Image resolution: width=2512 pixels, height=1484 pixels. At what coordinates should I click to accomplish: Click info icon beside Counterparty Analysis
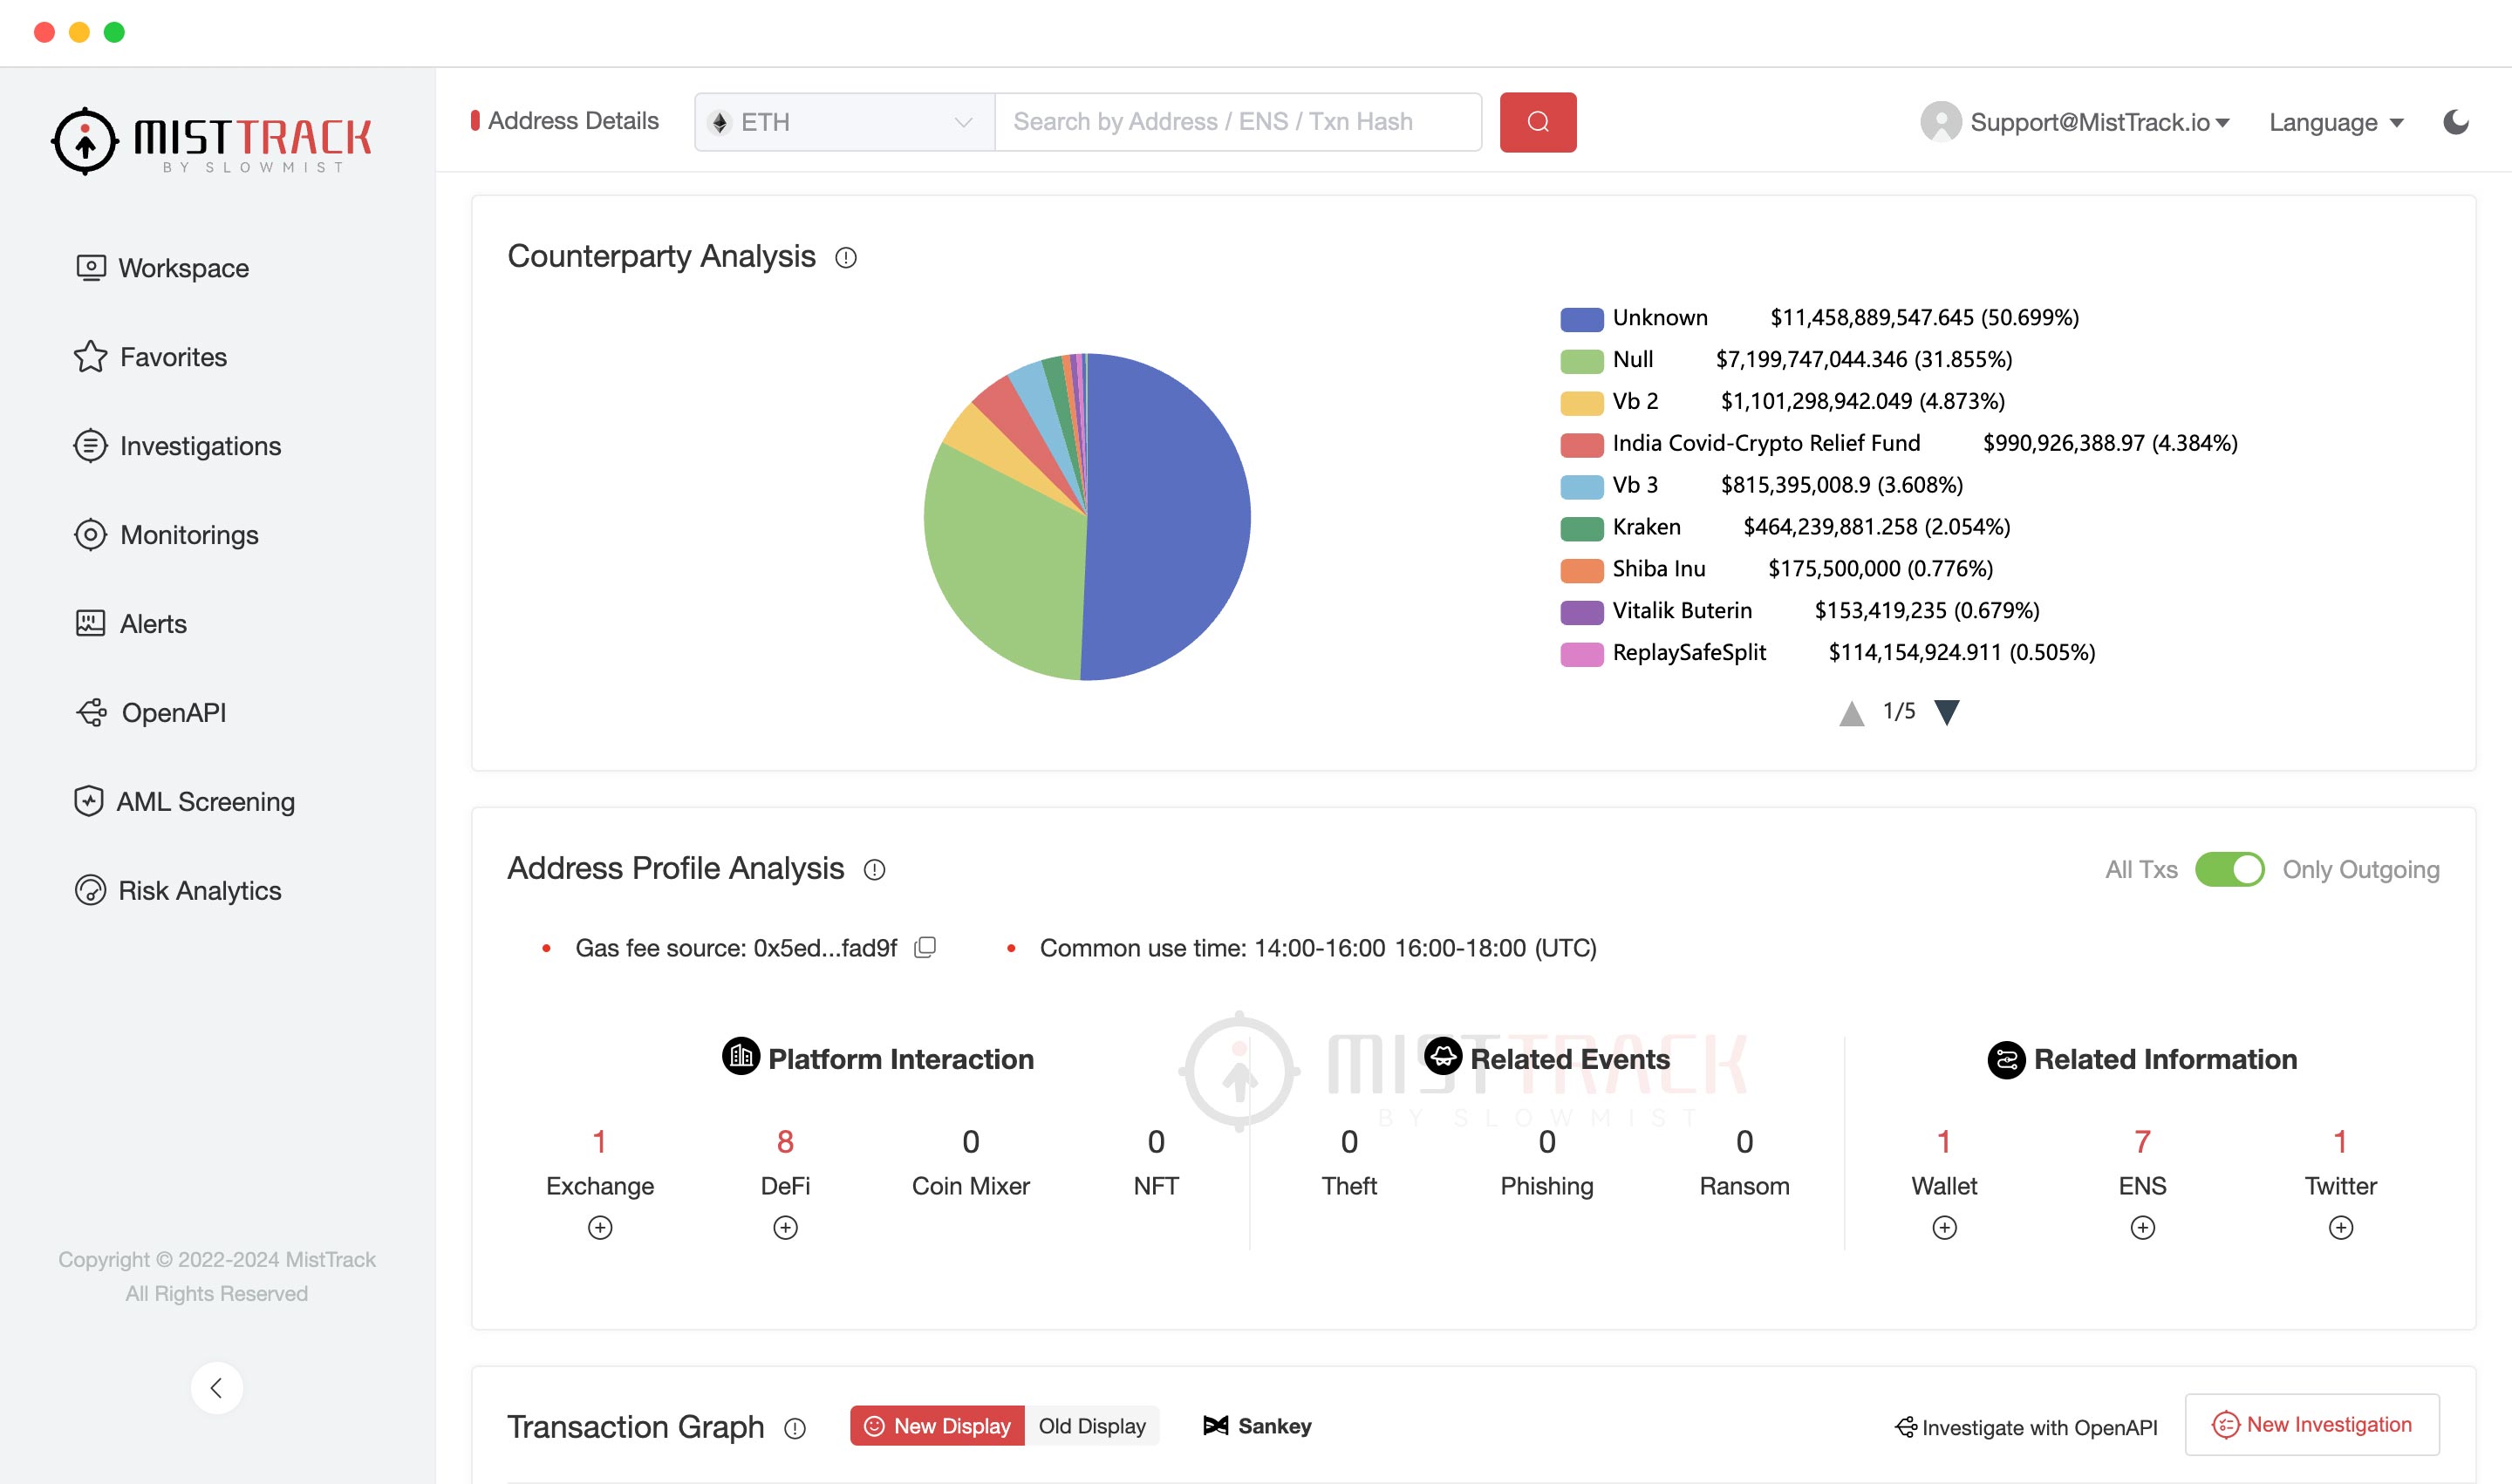pos(845,258)
